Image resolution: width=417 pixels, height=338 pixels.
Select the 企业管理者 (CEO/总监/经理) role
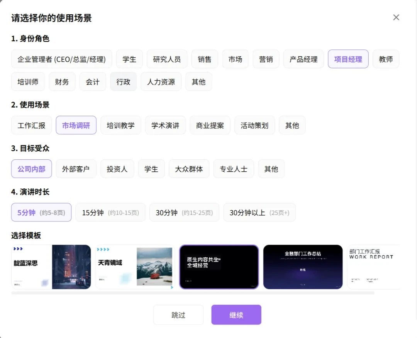[61, 59]
